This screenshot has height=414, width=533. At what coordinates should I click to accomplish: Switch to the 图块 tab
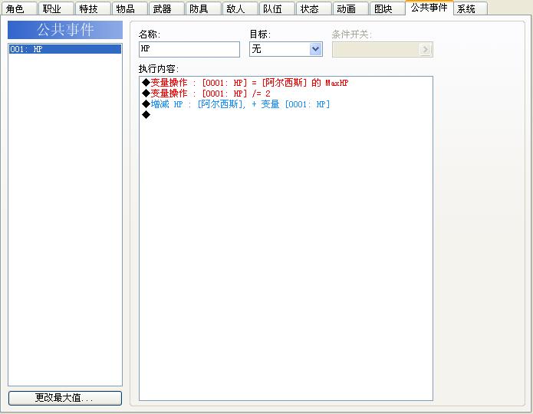pos(387,8)
